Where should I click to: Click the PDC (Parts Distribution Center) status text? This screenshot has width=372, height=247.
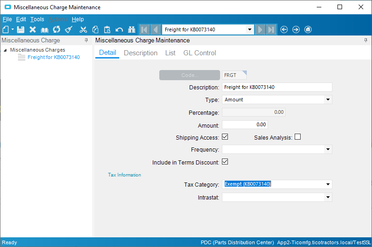237,242
